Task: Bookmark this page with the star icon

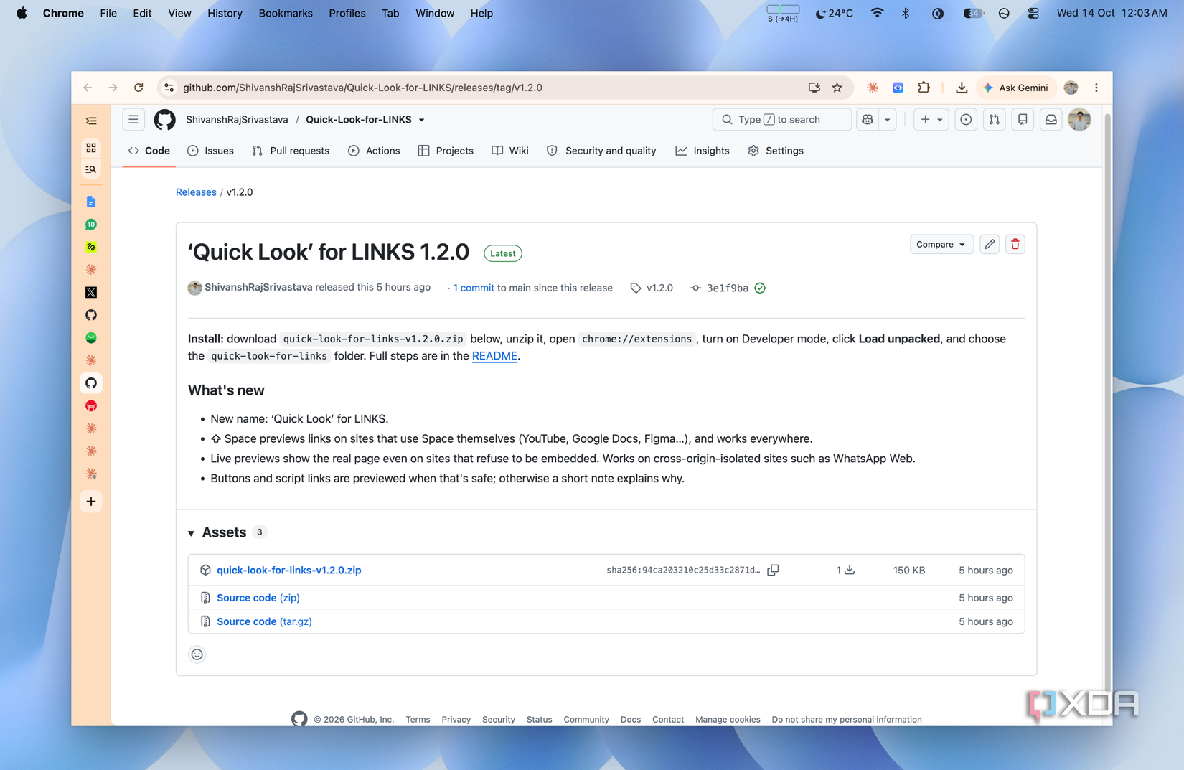Action: pyautogui.click(x=837, y=88)
